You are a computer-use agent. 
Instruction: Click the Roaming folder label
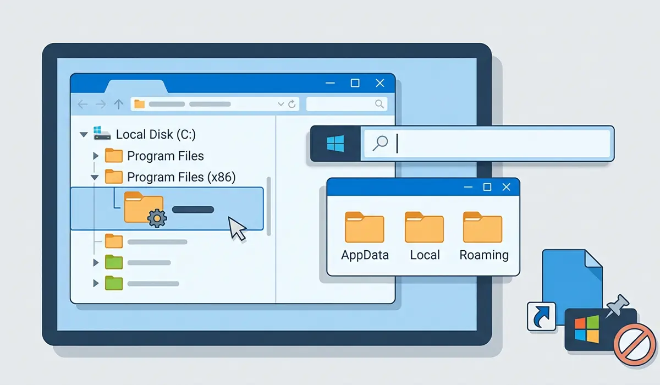point(484,255)
